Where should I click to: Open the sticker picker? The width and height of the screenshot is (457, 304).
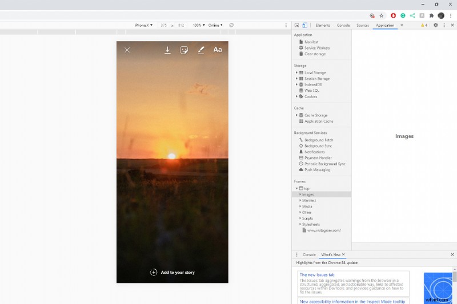coord(184,50)
